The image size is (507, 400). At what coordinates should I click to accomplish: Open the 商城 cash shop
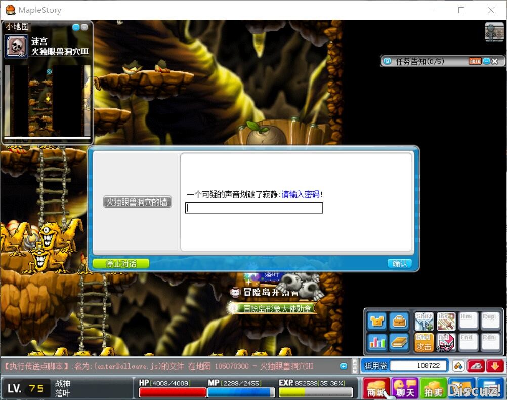tap(376, 388)
